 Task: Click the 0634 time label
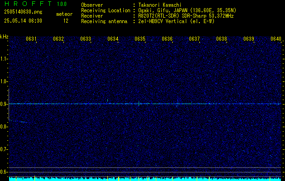pyautogui.click(x=113, y=39)
